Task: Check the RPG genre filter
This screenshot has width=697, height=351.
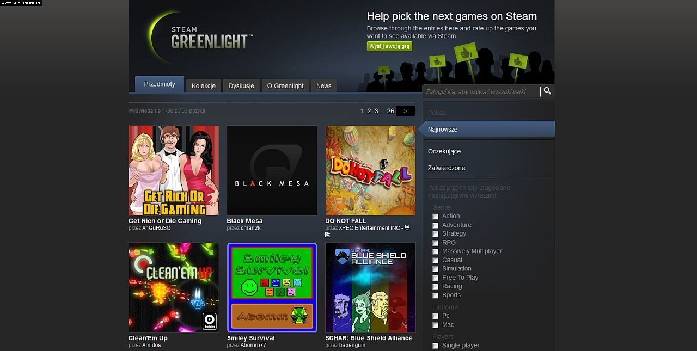Action: (x=436, y=243)
